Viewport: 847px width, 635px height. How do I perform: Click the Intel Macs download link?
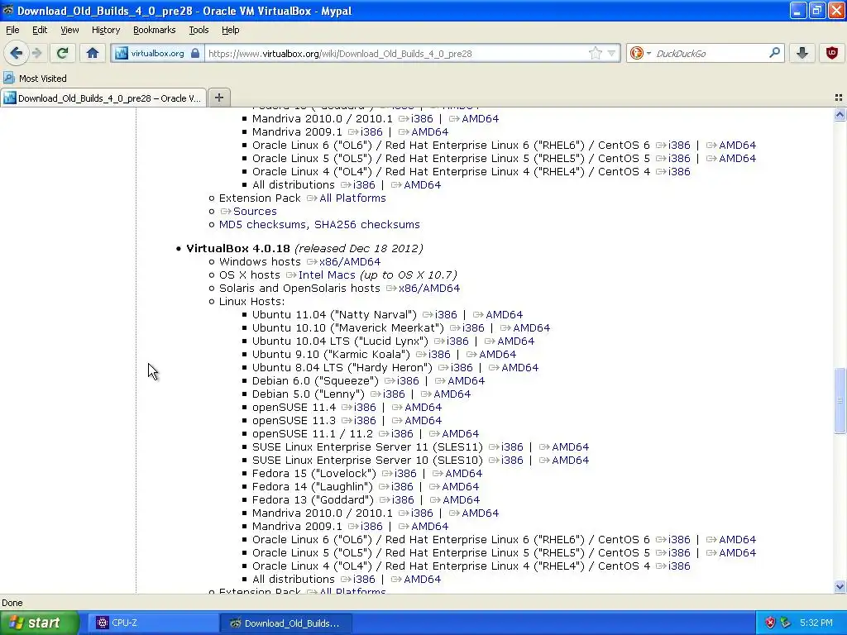click(x=327, y=275)
